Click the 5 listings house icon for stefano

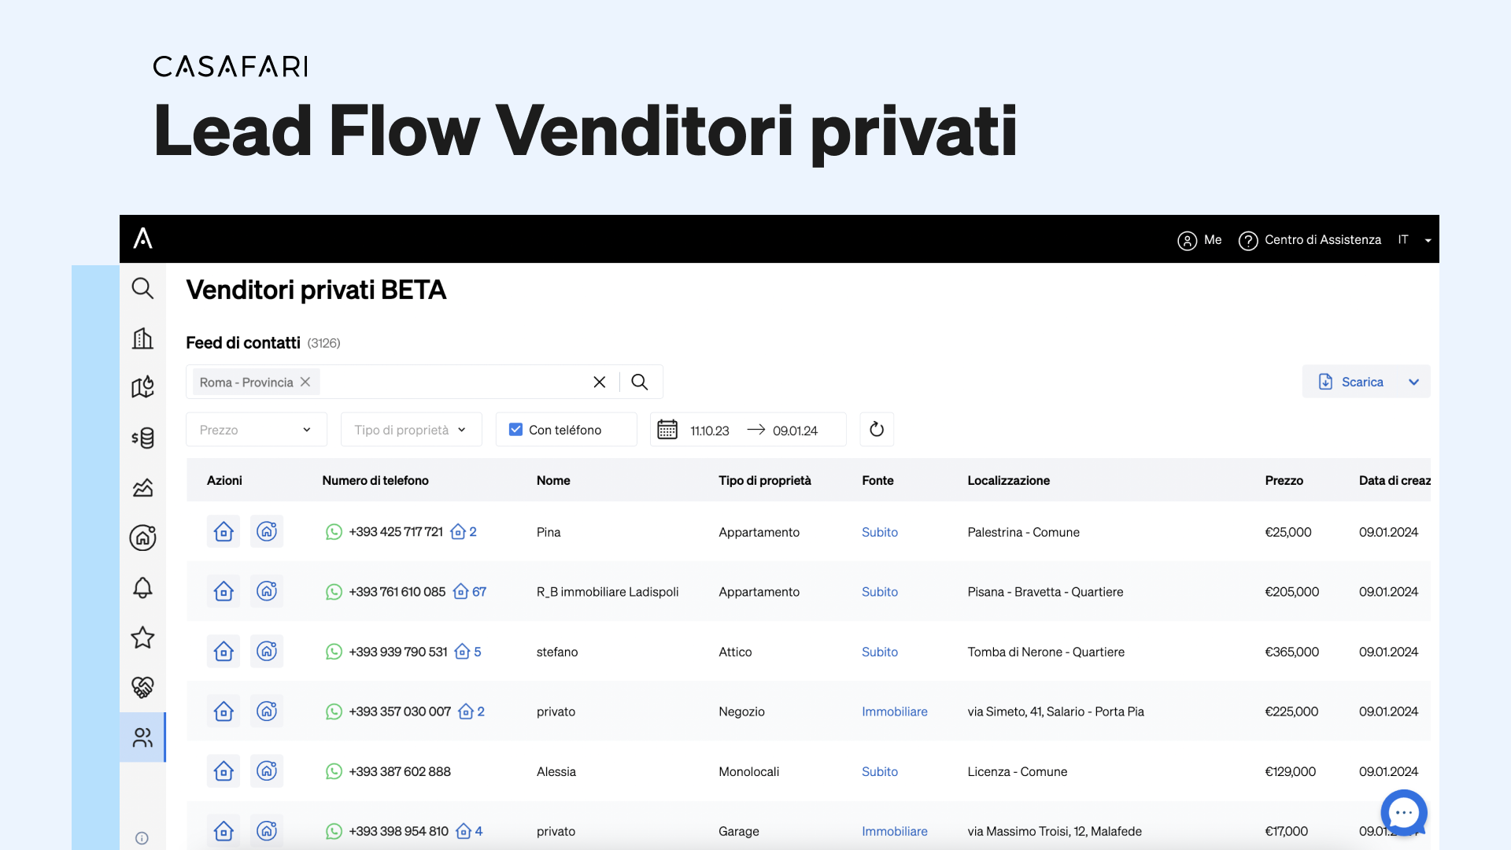pyautogui.click(x=467, y=652)
